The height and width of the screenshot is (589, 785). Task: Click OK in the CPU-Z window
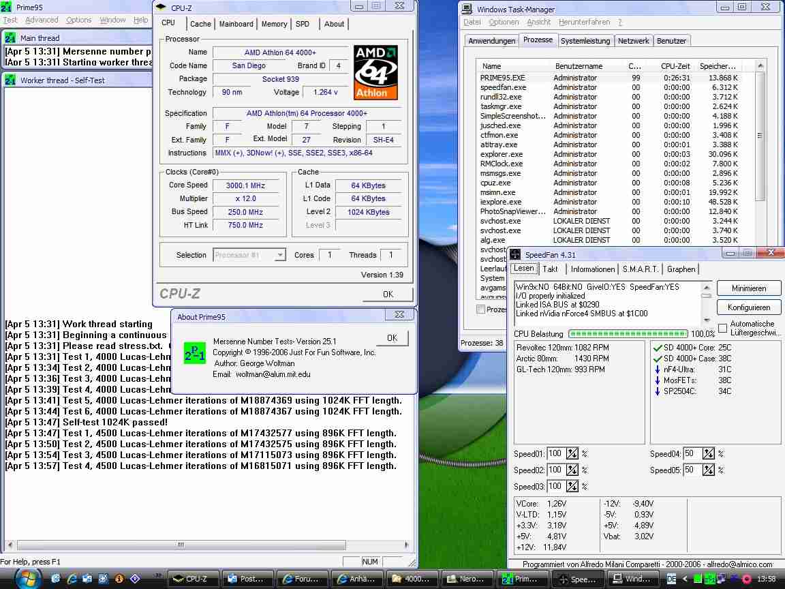(x=388, y=294)
